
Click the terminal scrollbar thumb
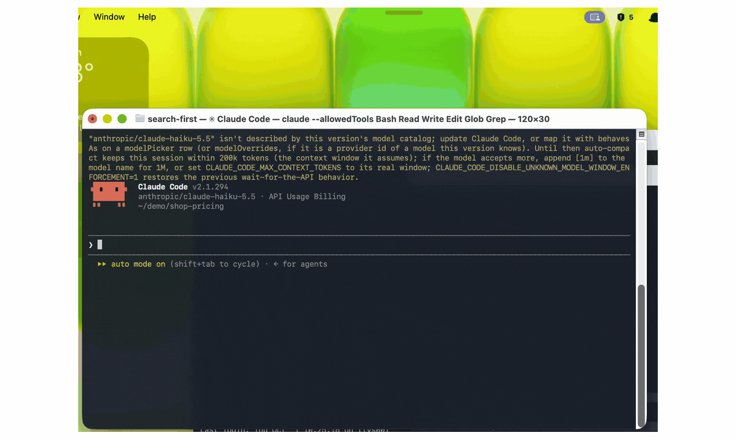(641, 355)
